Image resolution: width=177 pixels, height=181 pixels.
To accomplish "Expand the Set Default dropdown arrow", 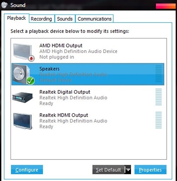I will click(x=128, y=170).
